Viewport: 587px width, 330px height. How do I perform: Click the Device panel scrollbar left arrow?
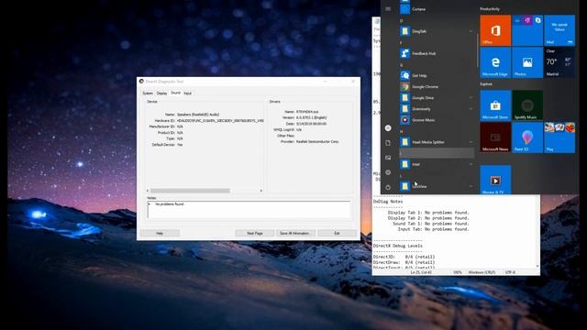coord(148,191)
